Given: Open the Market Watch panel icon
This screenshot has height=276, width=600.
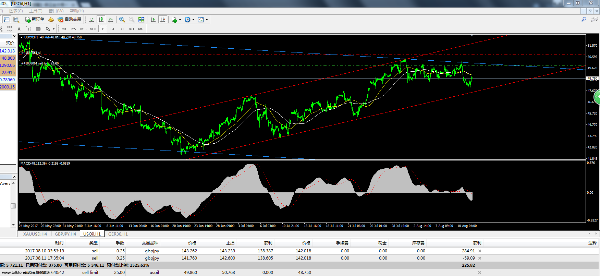Looking at the screenshot, I should [7, 20].
